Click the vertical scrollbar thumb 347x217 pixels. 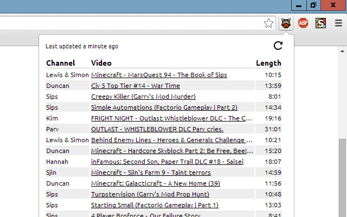(342, 178)
